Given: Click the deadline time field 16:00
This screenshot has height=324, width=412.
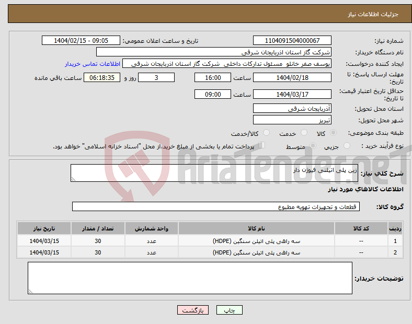Looking at the screenshot, I should pyautogui.click(x=213, y=77).
